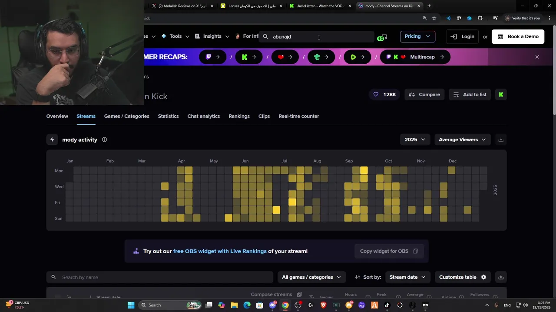Click the Customize table gear button

coord(463,277)
